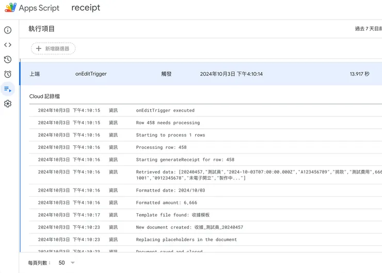
Task: Select the 'Starting generateReceipt for row: 458' log
Action: point(205,160)
